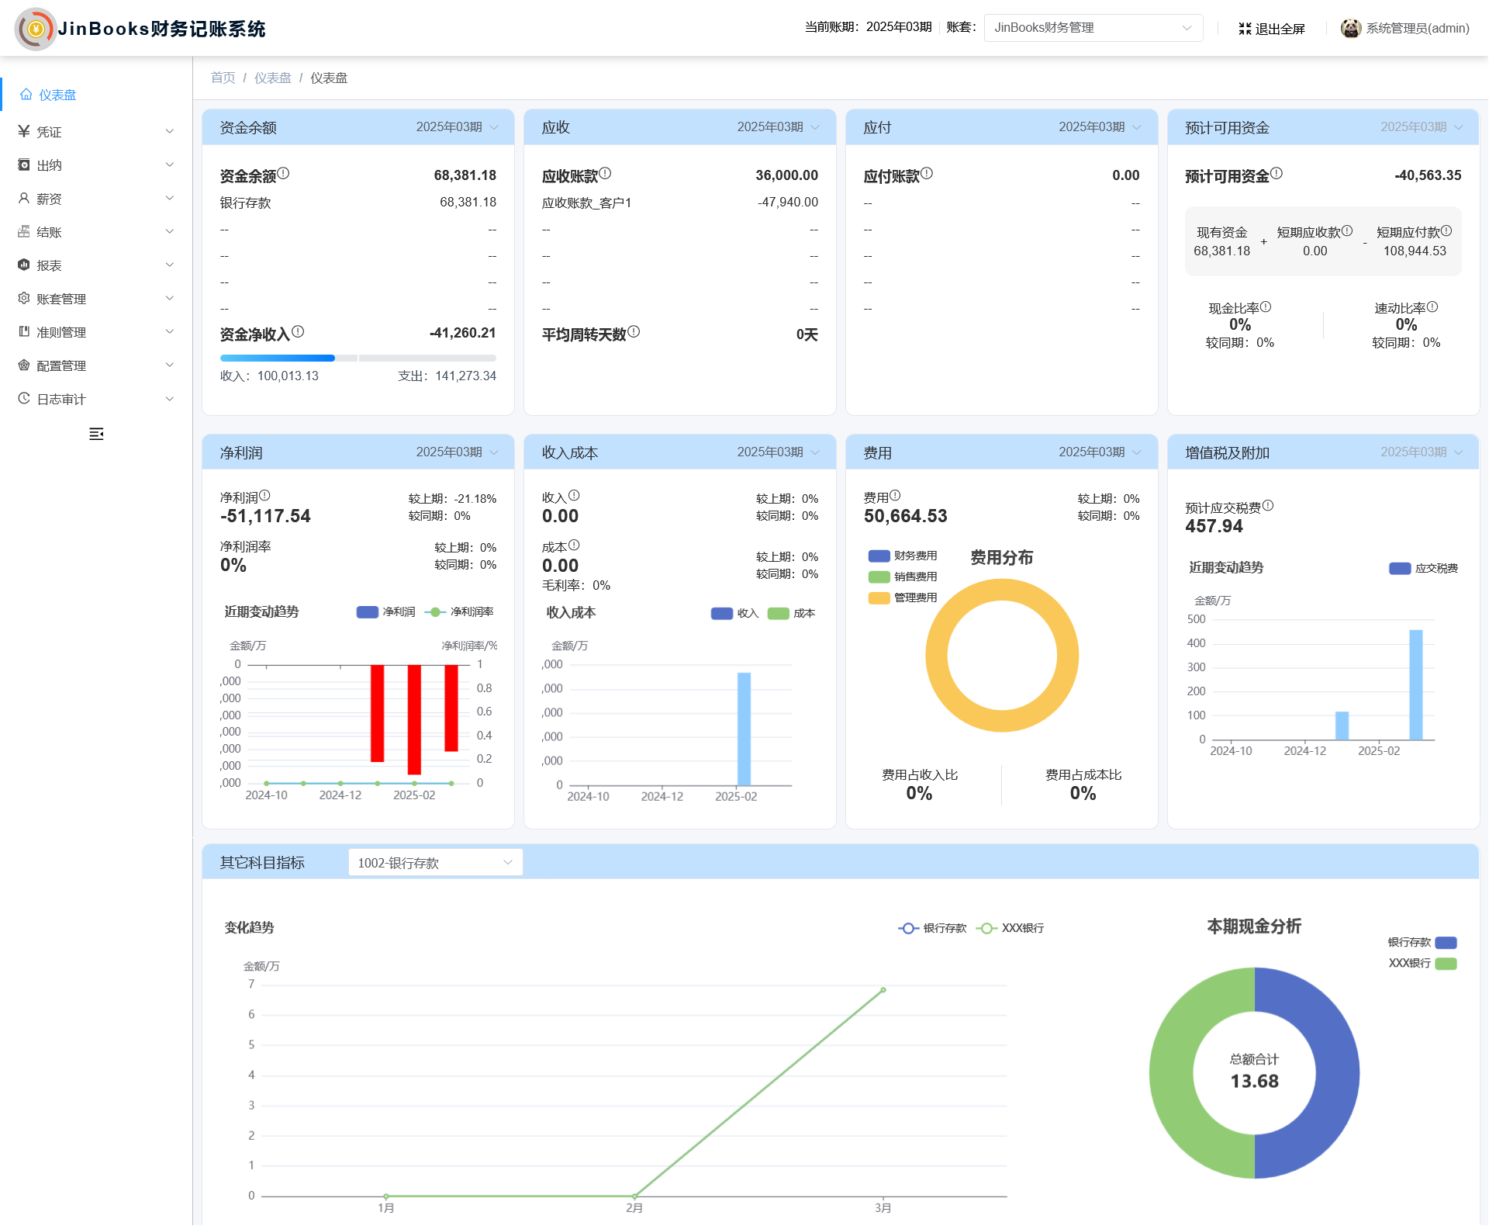Click info icon next to 资金余额

284,173
